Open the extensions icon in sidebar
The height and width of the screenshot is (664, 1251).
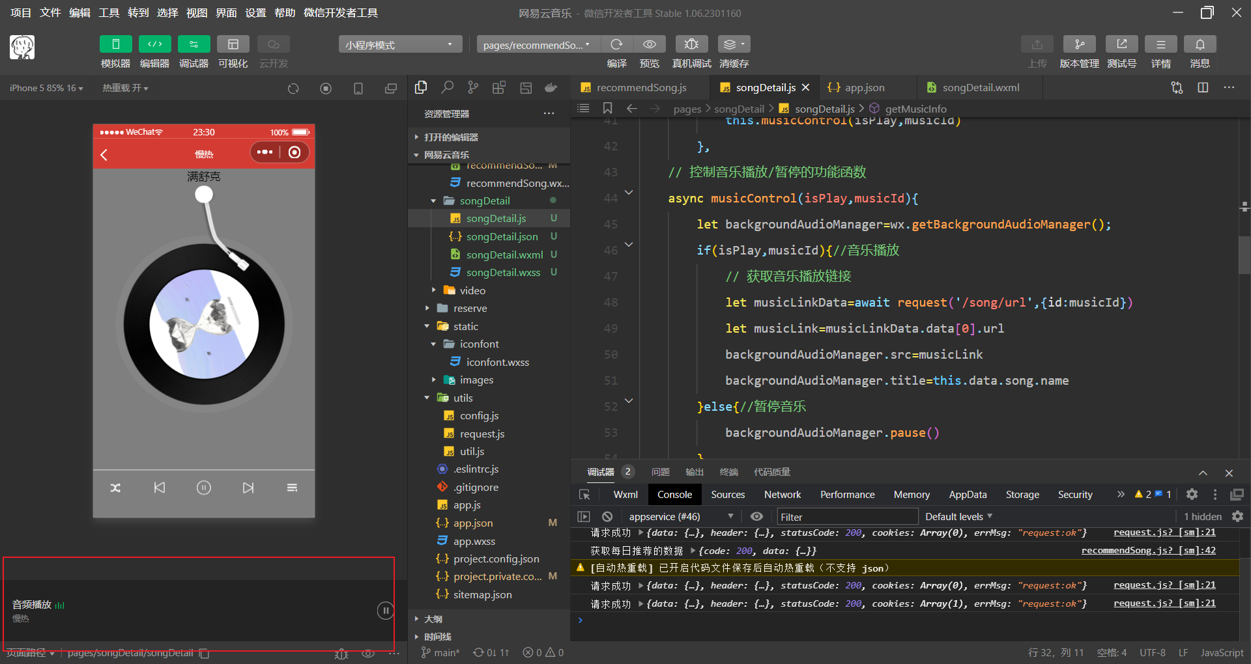(499, 87)
